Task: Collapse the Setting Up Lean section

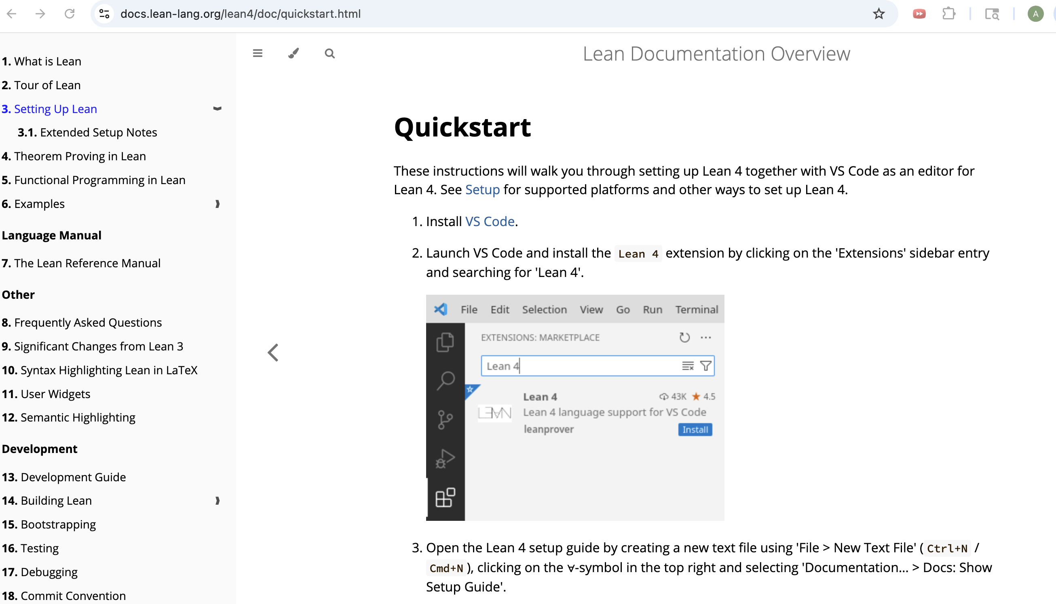Action: 217,109
